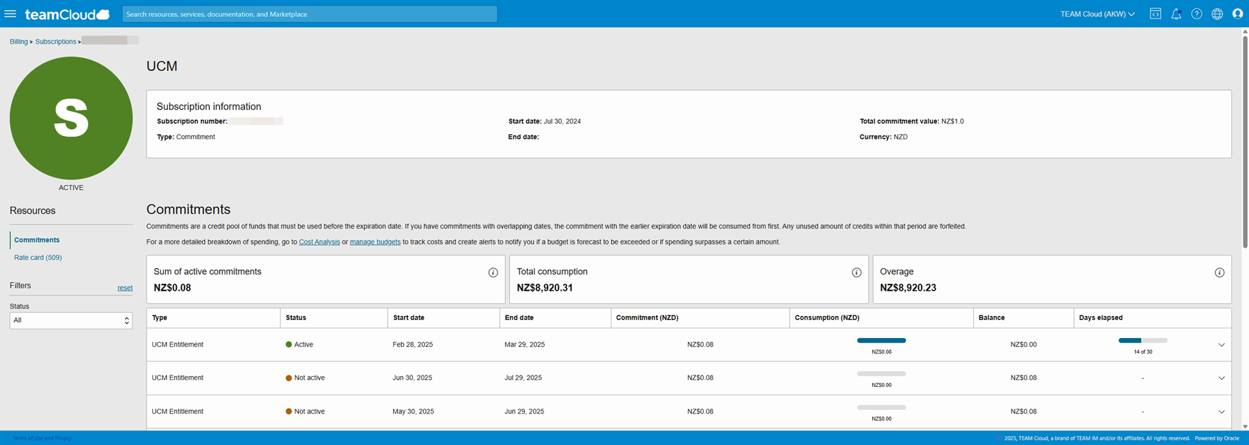This screenshot has width=1249, height=445.
Task: Click the 14 of 30 days elapsed bar
Action: [1143, 341]
